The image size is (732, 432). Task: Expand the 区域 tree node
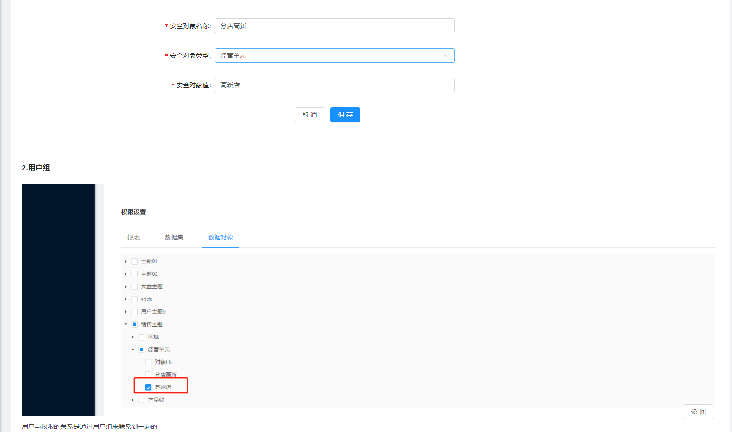[x=133, y=337]
